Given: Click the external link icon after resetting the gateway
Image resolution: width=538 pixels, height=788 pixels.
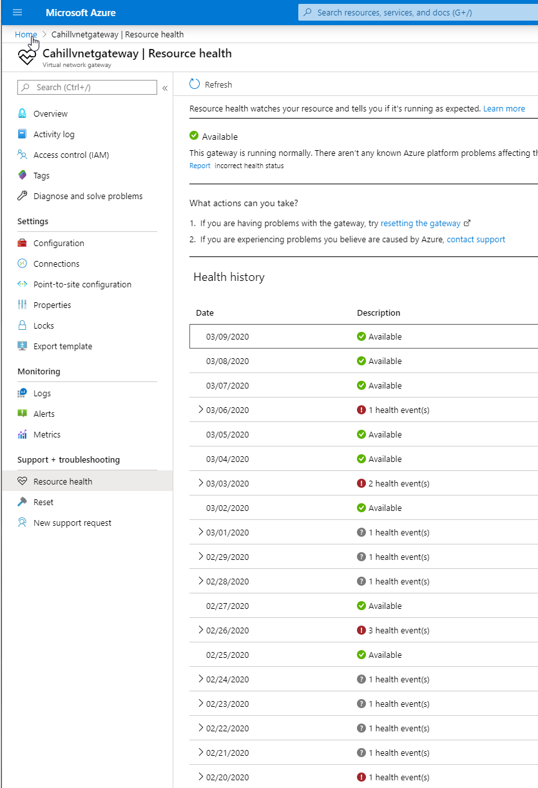Looking at the screenshot, I should pyautogui.click(x=467, y=223).
